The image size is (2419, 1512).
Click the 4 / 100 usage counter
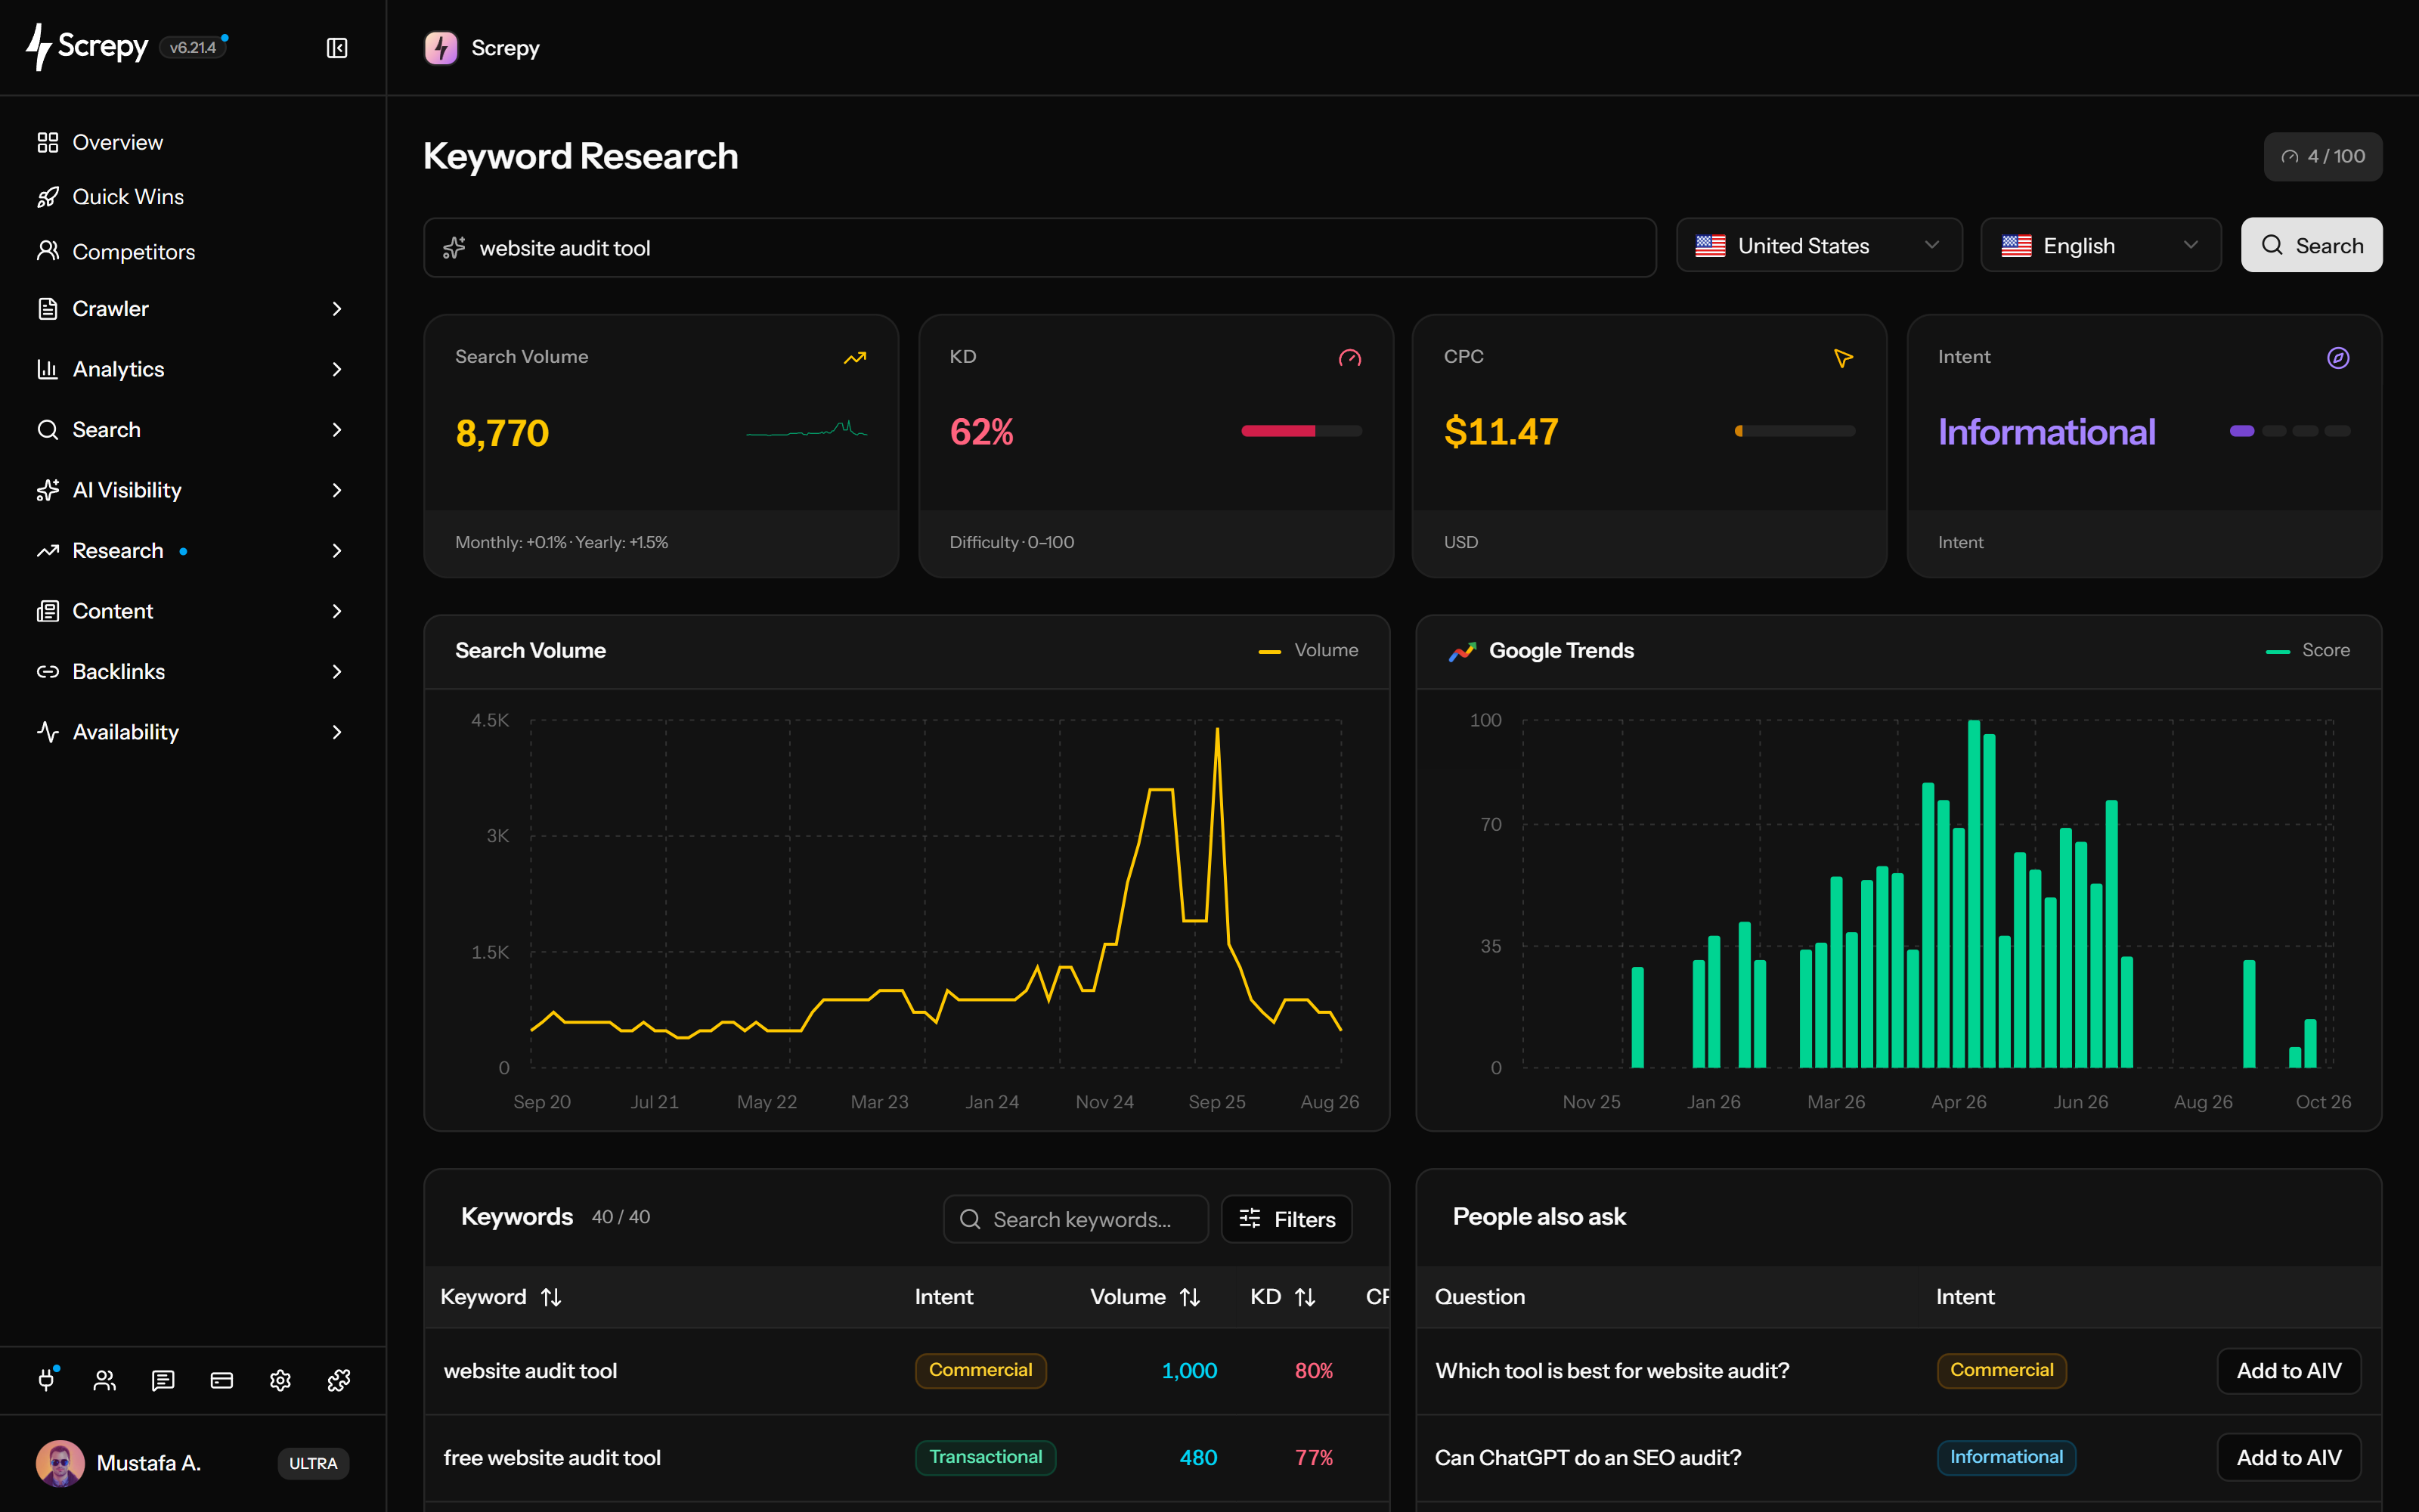click(2323, 157)
